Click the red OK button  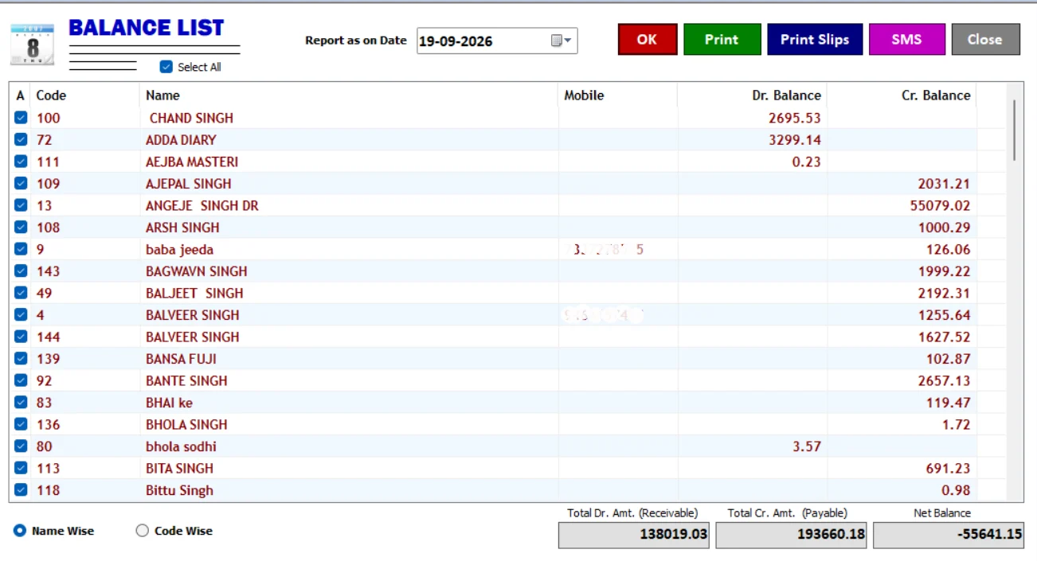point(648,39)
